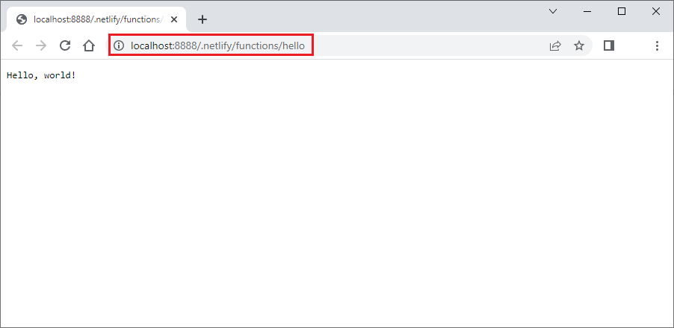This screenshot has height=328, width=674.
Task: Click the blank white page area
Action: click(x=336, y=209)
